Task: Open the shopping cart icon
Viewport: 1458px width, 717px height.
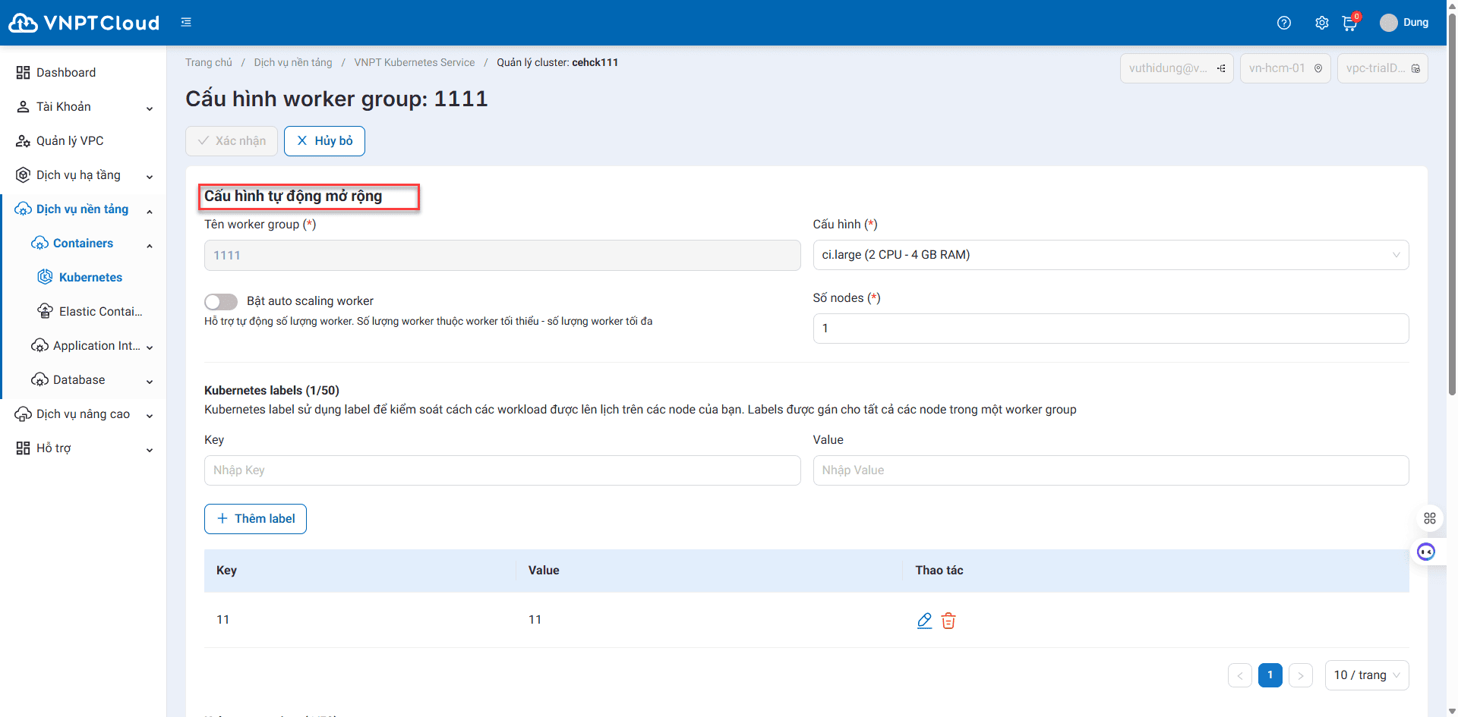Action: click(x=1349, y=24)
